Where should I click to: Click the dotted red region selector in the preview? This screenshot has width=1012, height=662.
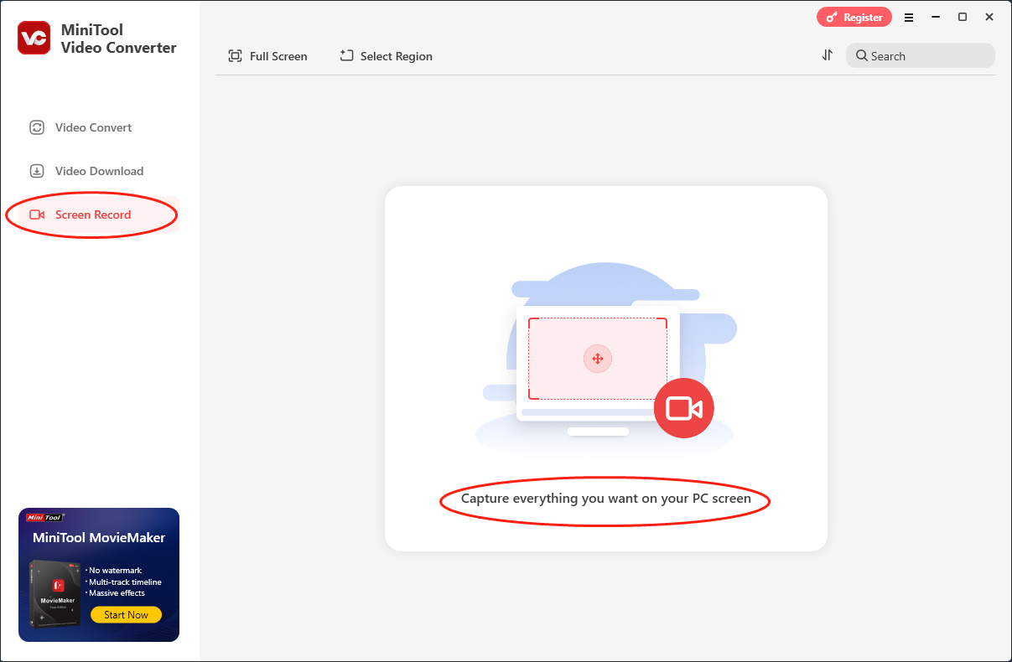[x=597, y=359]
